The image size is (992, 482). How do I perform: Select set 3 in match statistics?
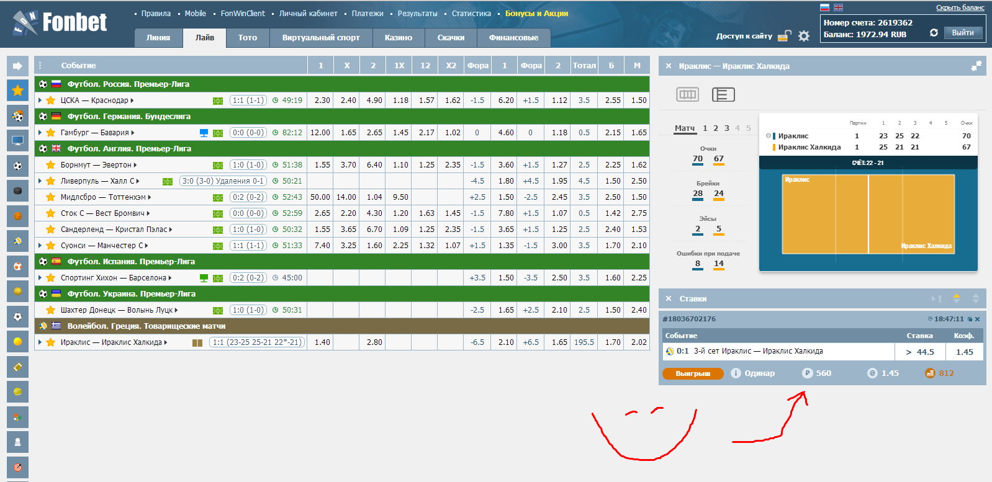(727, 128)
